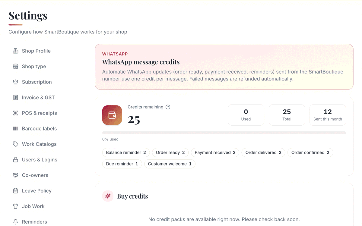Screen dimensions: 362x226
Task: Select the Order delivered chip
Action: click(x=263, y=152)
